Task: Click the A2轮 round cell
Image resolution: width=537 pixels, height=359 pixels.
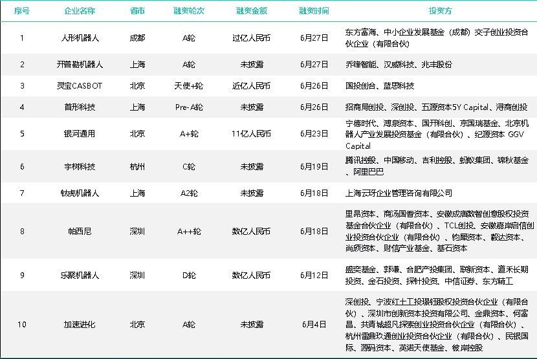Action: click(x=189, y=193)
